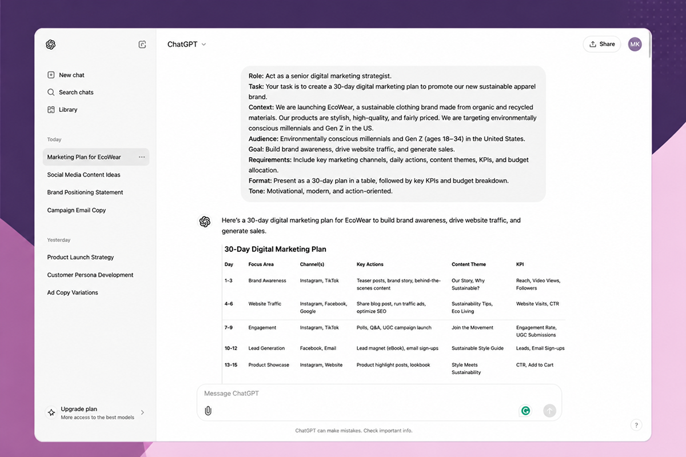Click the 'Instagram, Website' channel cell

click(x=321, y=365)
